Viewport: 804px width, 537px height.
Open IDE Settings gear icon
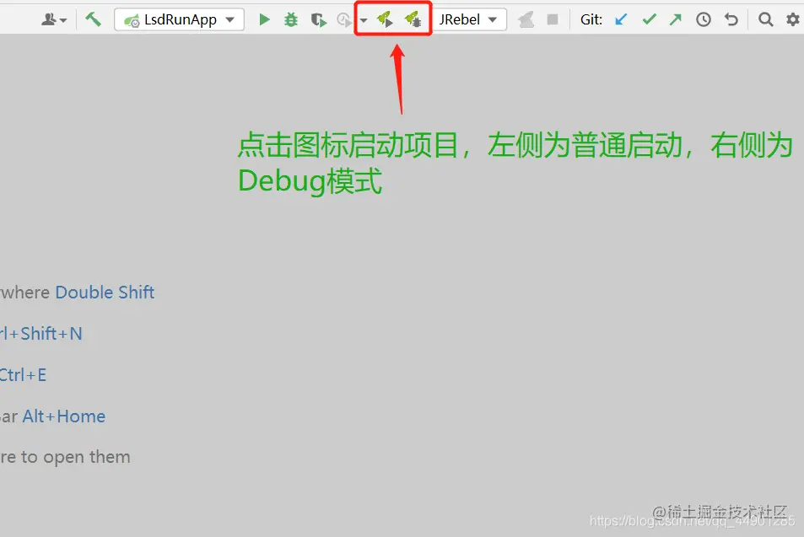point(791,19)
